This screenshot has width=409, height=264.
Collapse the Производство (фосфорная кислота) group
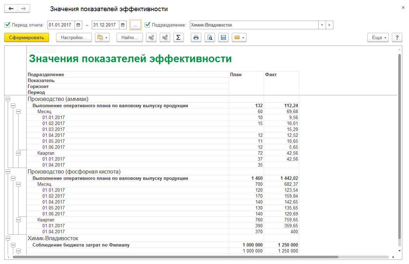8,172
